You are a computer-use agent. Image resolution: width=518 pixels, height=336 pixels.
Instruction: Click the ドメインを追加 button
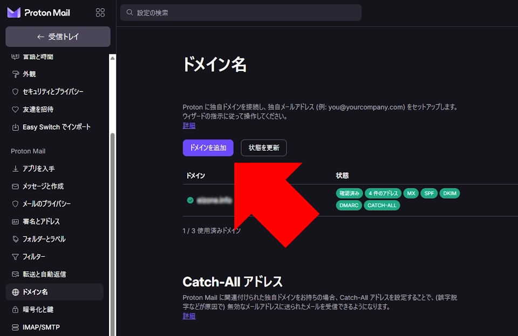208,148
